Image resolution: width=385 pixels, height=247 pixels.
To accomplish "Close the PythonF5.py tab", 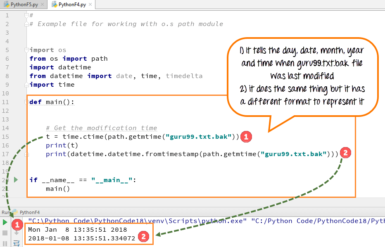I will click(x=43, y=4).
